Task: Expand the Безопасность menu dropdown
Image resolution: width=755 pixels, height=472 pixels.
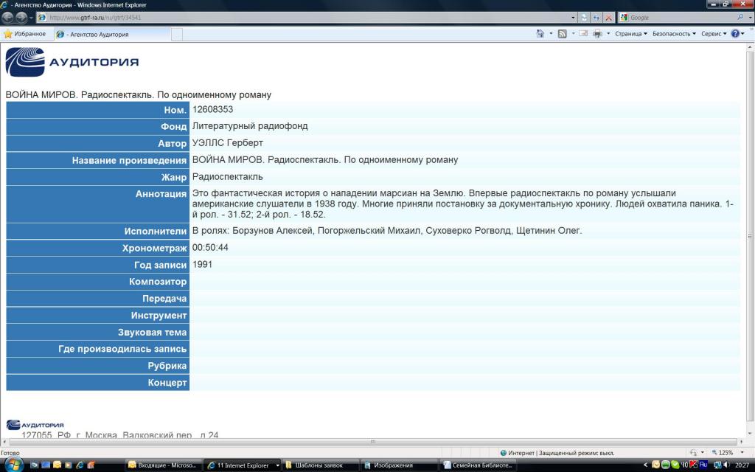Action: point(674,34)
